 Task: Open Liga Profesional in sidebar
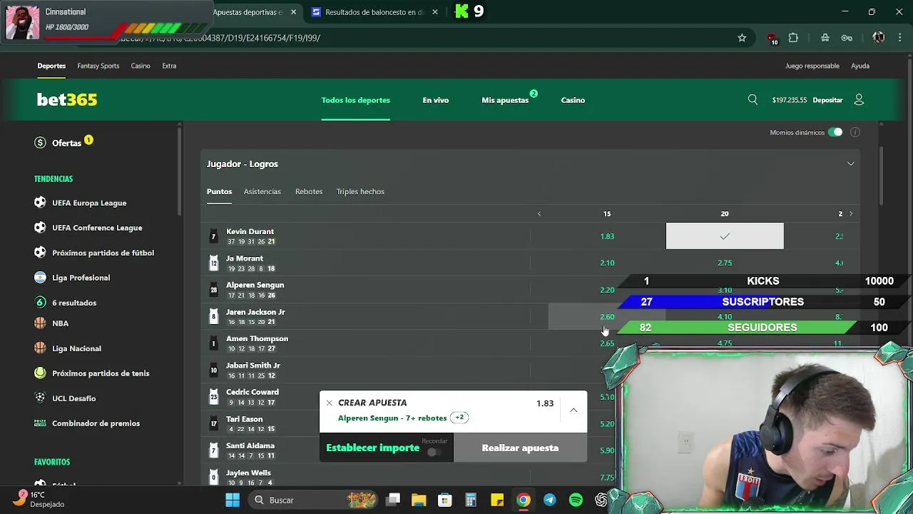point(81,278)
